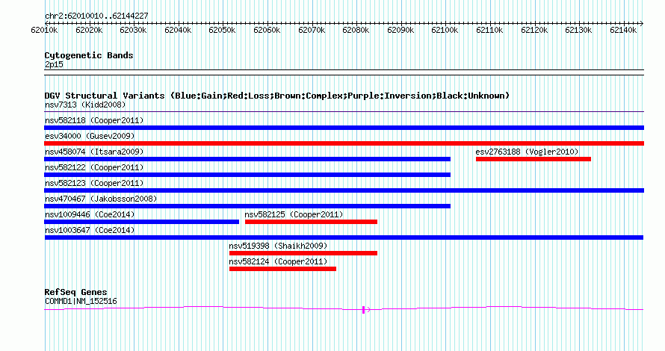Click the nsv582124 (Cooper2011) label
The image size is (665, 351).
(x=278, y=261)
